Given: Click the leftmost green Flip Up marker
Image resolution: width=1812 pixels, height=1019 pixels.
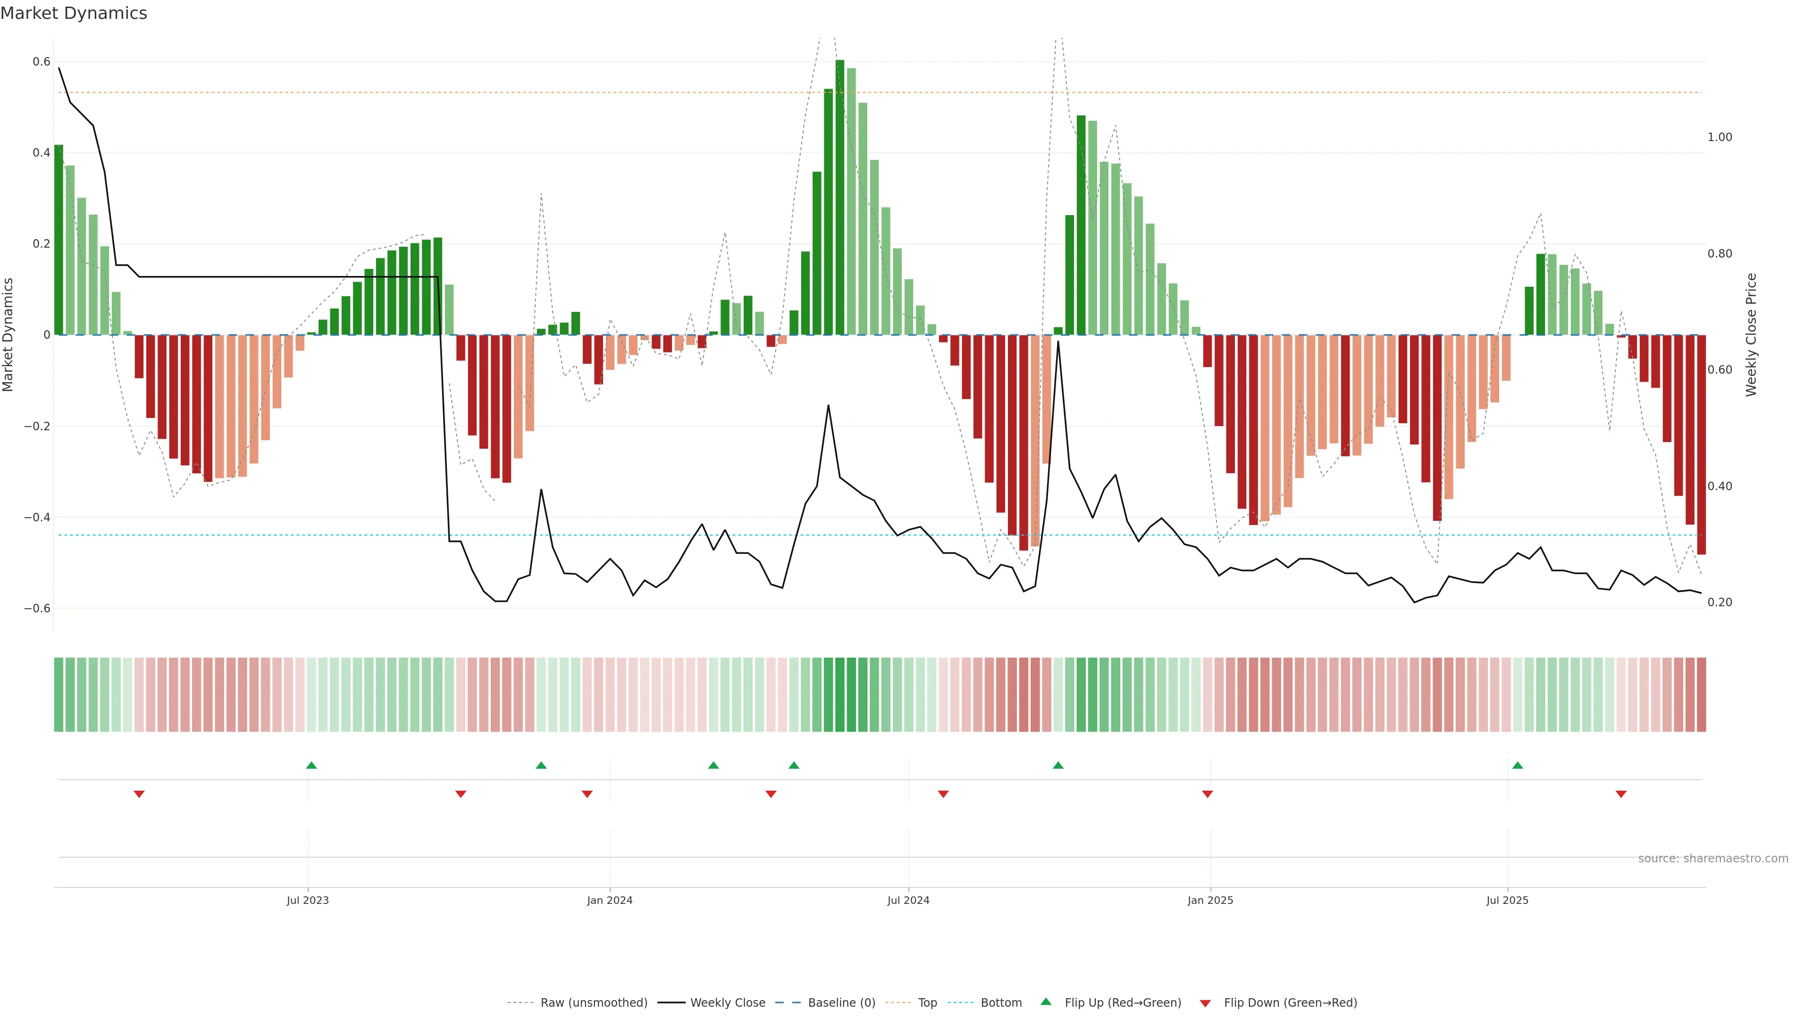Looking at the screenshot, I should click(x=311, y=765).
